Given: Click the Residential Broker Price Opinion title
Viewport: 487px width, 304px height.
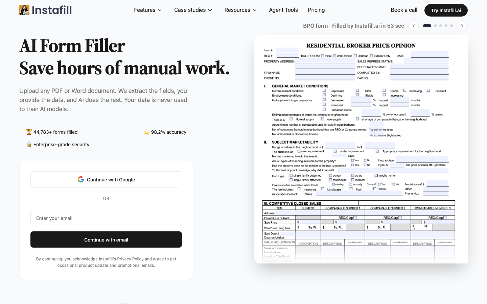Looking at the screenshot, I should 361,46.
